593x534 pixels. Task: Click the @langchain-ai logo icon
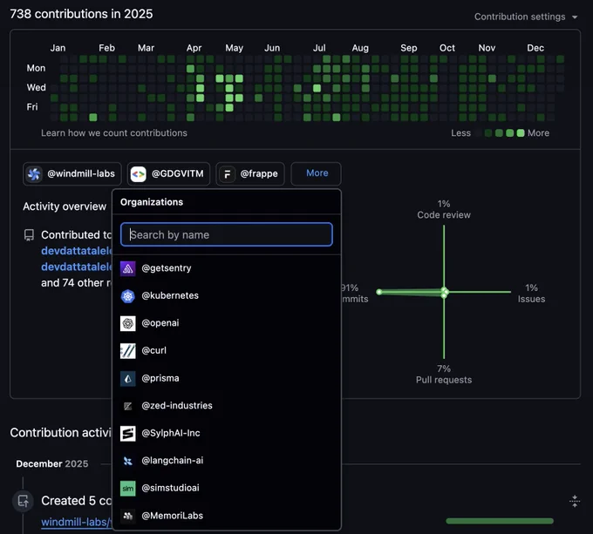click(128, 461)
